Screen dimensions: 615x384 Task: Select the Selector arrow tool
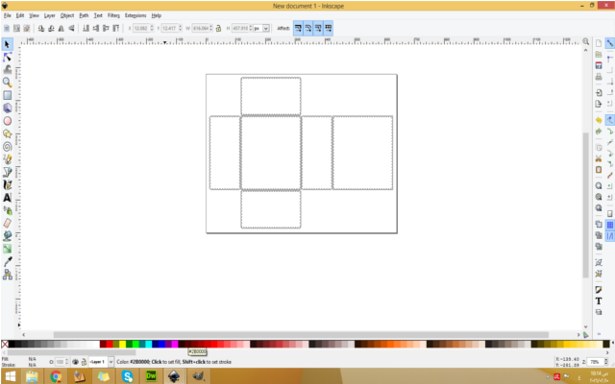[7, 44]
